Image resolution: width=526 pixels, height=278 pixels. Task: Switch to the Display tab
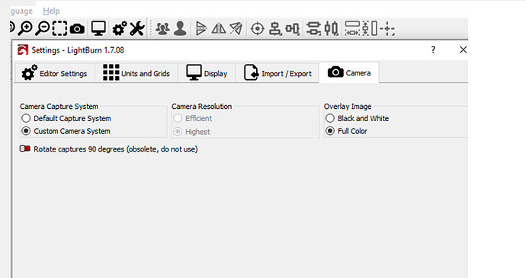pyautogui.click(x=207, y=73)
